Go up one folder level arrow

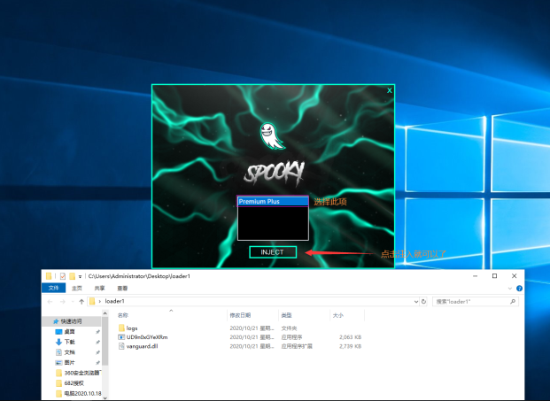coord(81,302)
